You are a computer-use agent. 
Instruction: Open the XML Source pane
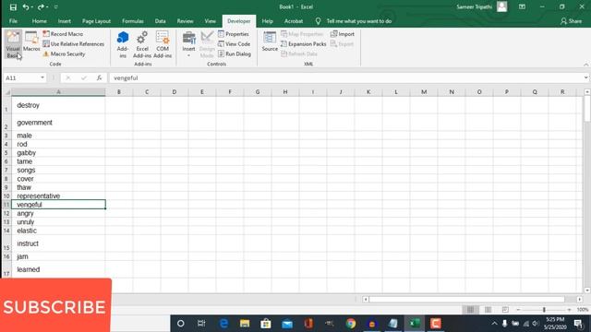pyautogui.click(x=270, y=41)
